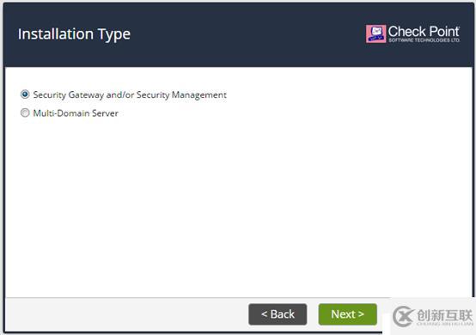
Task: Go back with the < Back button
Action: tap(278, 314)
